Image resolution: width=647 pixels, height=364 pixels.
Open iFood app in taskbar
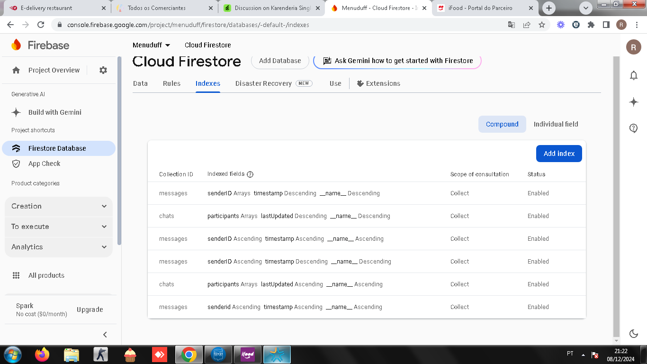point(248,355)
